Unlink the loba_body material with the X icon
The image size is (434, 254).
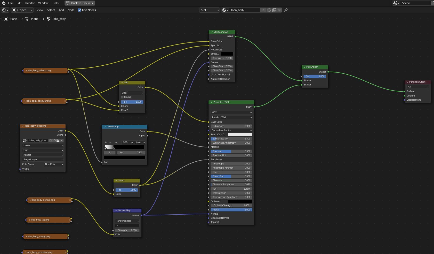[x=279, y=10]
